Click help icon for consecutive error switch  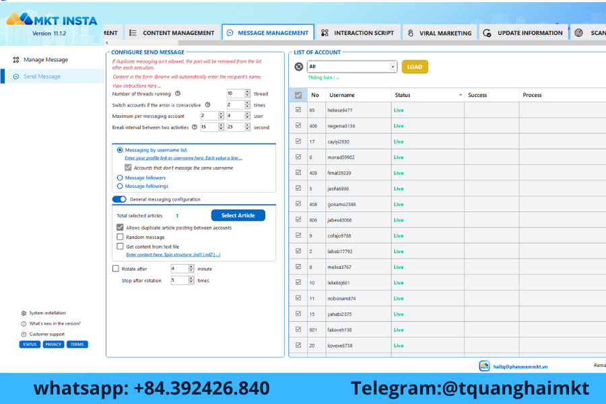(x=207, y=105)
